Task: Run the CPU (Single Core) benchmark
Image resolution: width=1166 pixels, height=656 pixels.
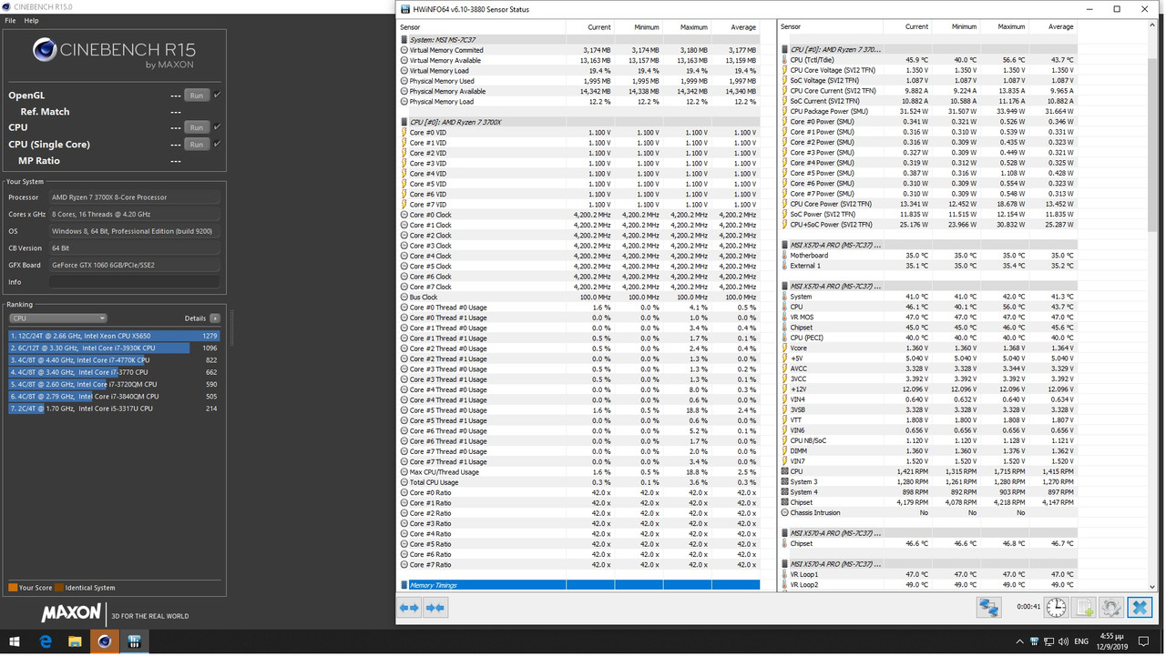Action: (196, 144)
